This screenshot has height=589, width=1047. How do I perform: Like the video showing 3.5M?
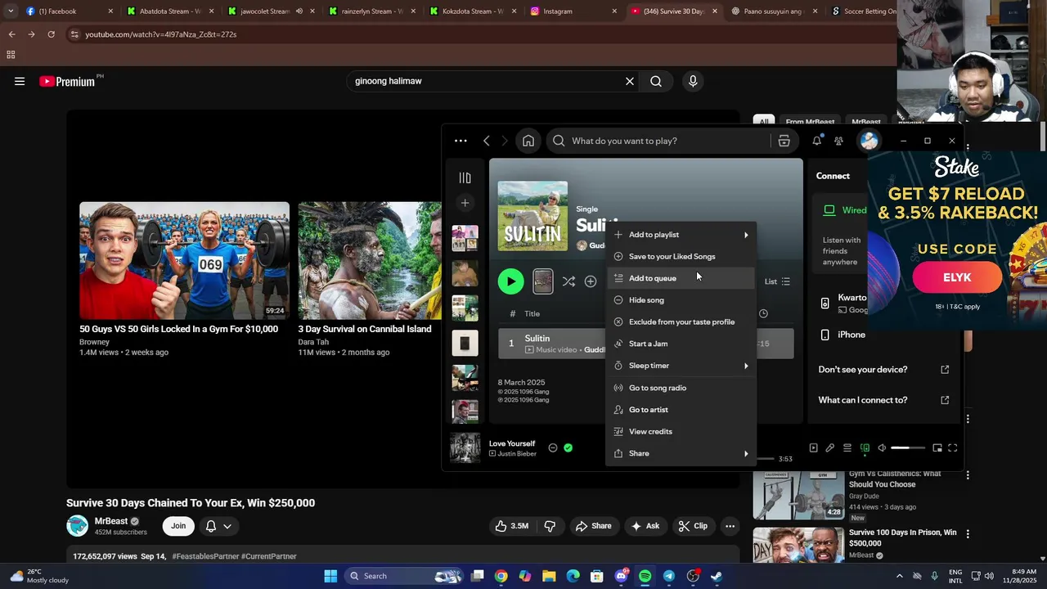(512, 526)
